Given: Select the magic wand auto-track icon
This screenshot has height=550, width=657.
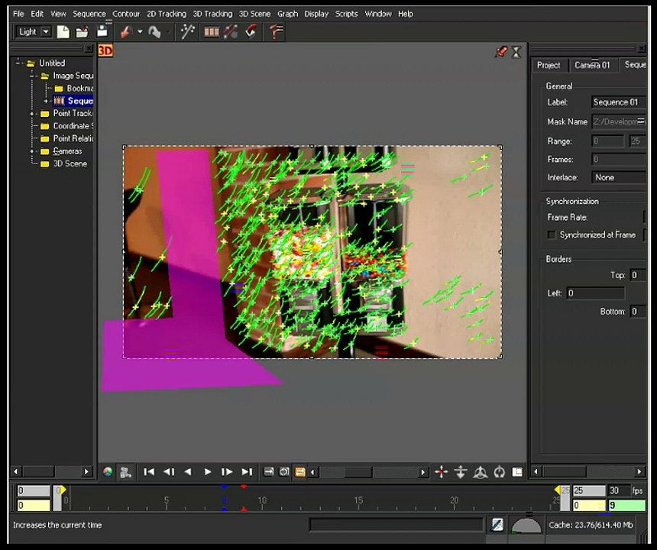Looking at the screenshot, I should tap(187, 32).
